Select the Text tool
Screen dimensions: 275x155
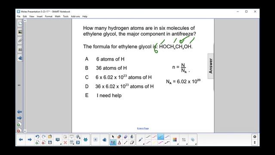(x=119, y=143)
